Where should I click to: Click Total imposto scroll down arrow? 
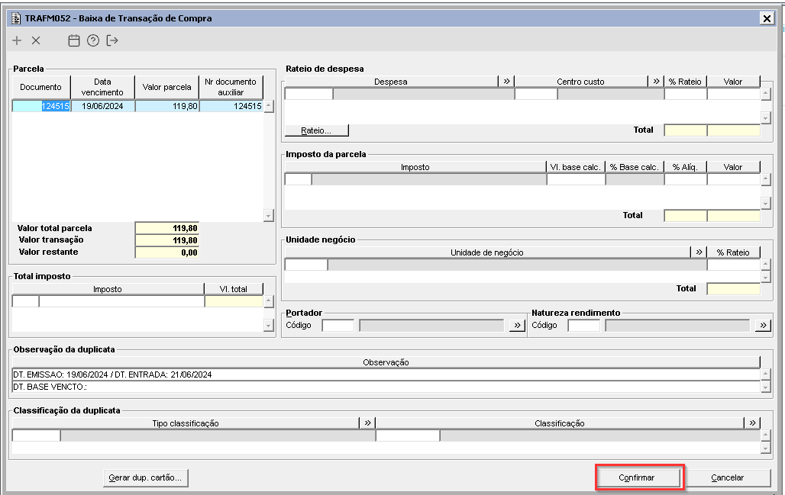269,326
